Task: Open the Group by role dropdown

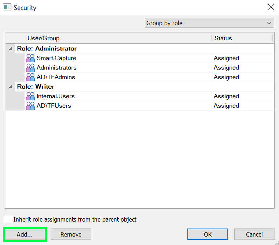Action: pos(209,23)
